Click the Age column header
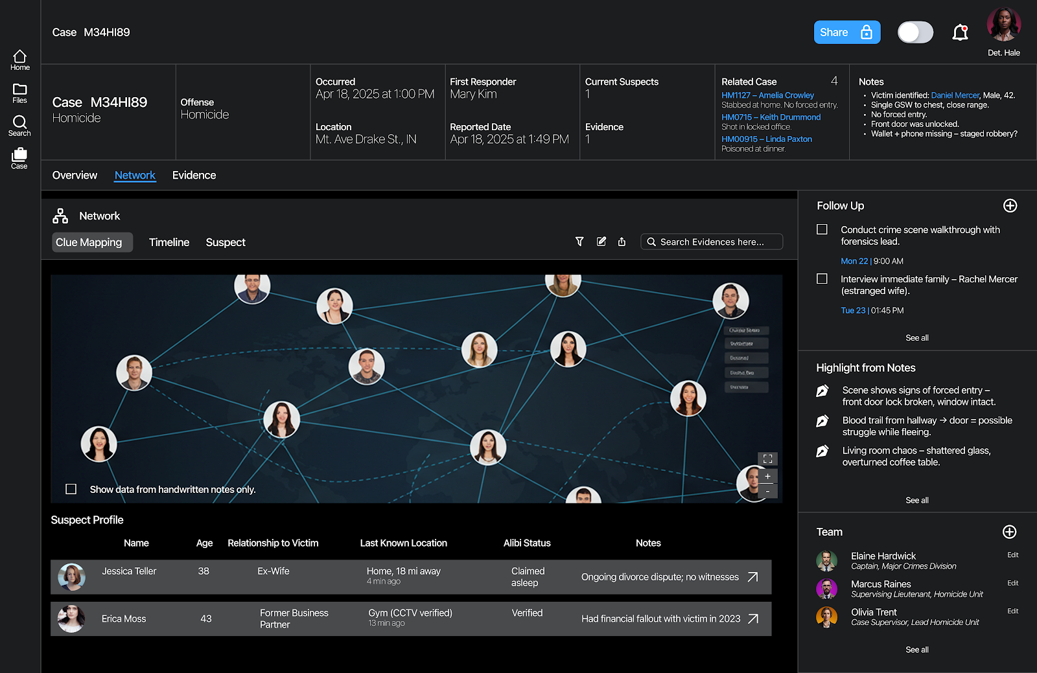The image size is (1037, 673). pyautogui.click(x=204, y=543)
